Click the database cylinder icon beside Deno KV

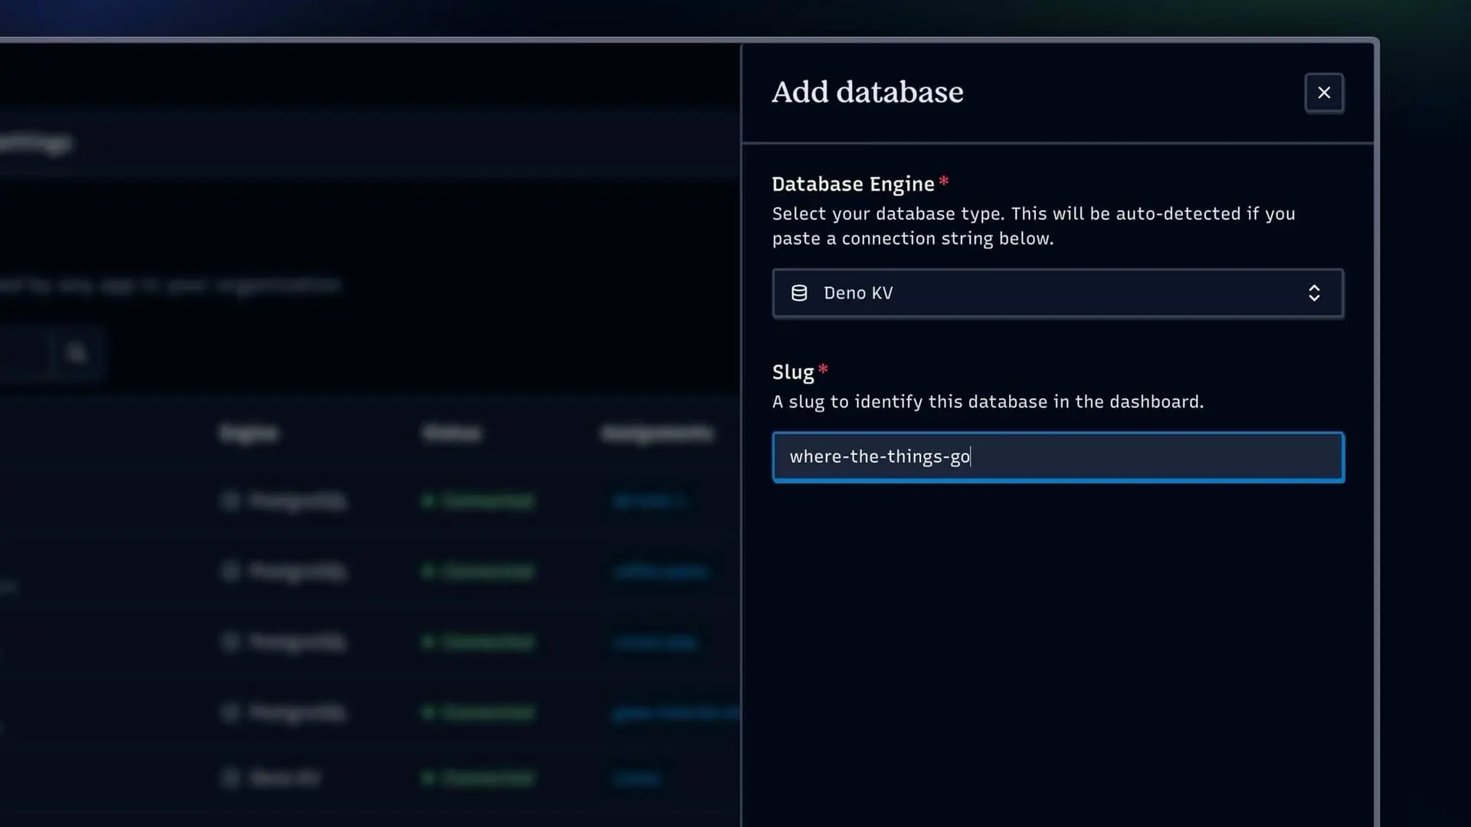[799, 293]
